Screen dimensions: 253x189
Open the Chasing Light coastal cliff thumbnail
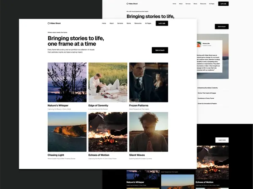pyautogui.click(x=67, y=132)
